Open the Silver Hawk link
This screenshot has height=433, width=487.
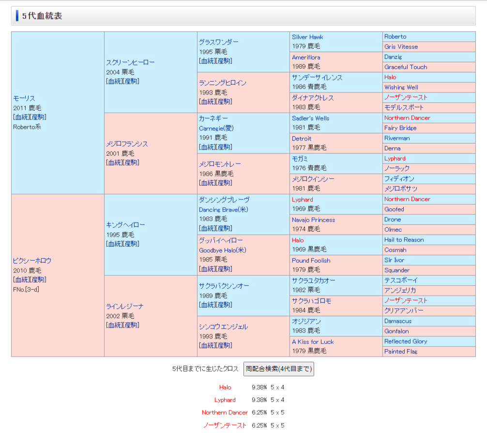tap(307, 37)
